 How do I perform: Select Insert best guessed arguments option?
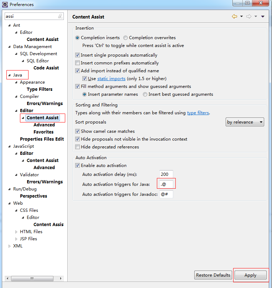point(145,94)
